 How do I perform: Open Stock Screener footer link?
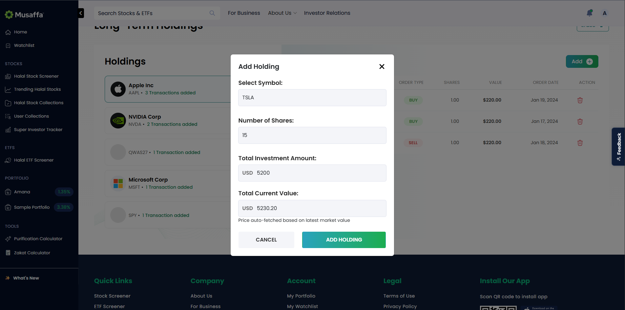pos(112,296)
